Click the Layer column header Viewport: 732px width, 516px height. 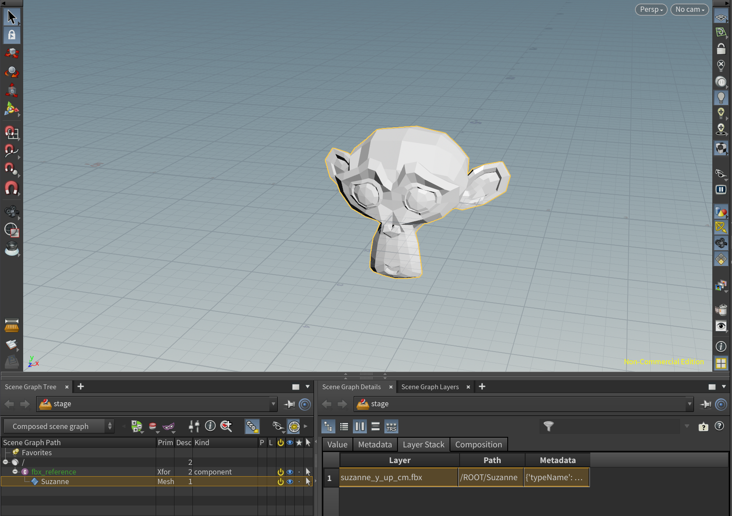(x=400, y=460)
